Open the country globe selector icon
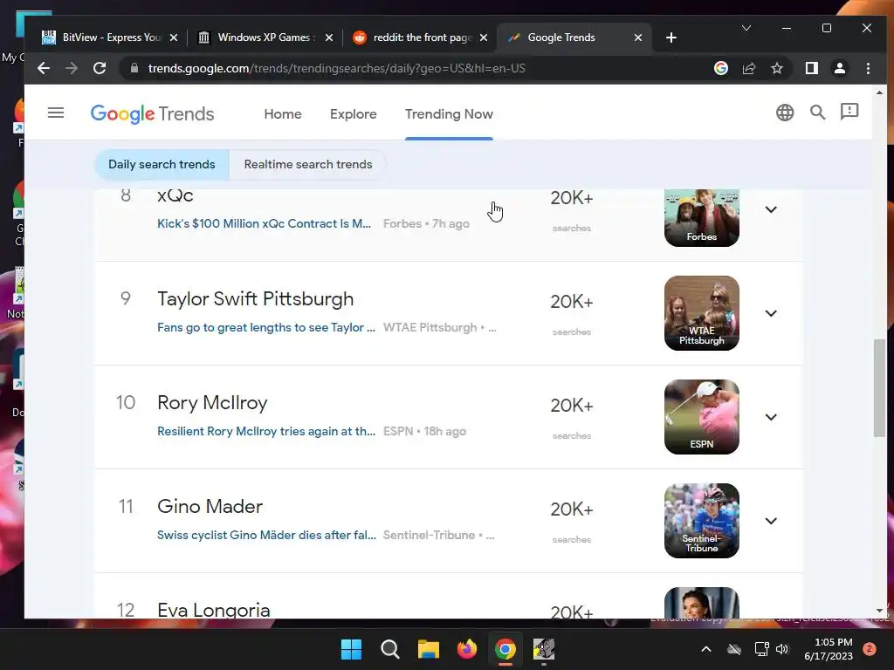894x670 pixels. click(x=785, y=113)
